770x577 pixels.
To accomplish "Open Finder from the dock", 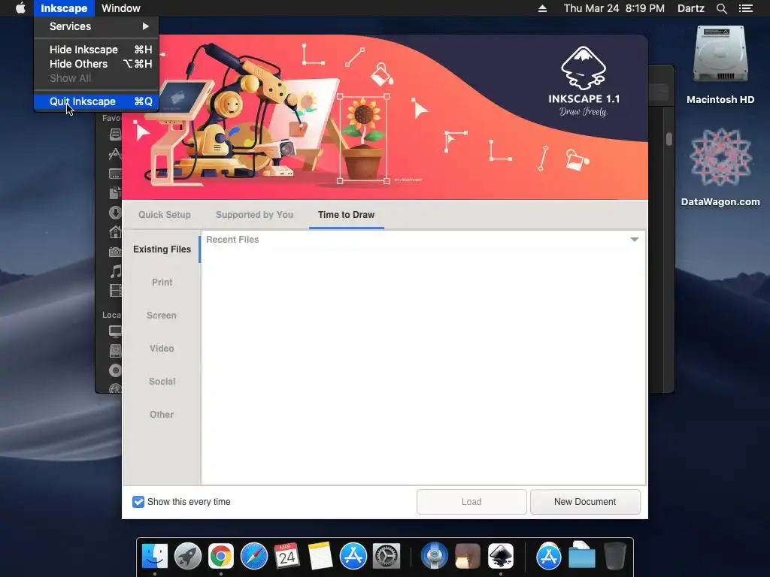I will pos(155,557).
